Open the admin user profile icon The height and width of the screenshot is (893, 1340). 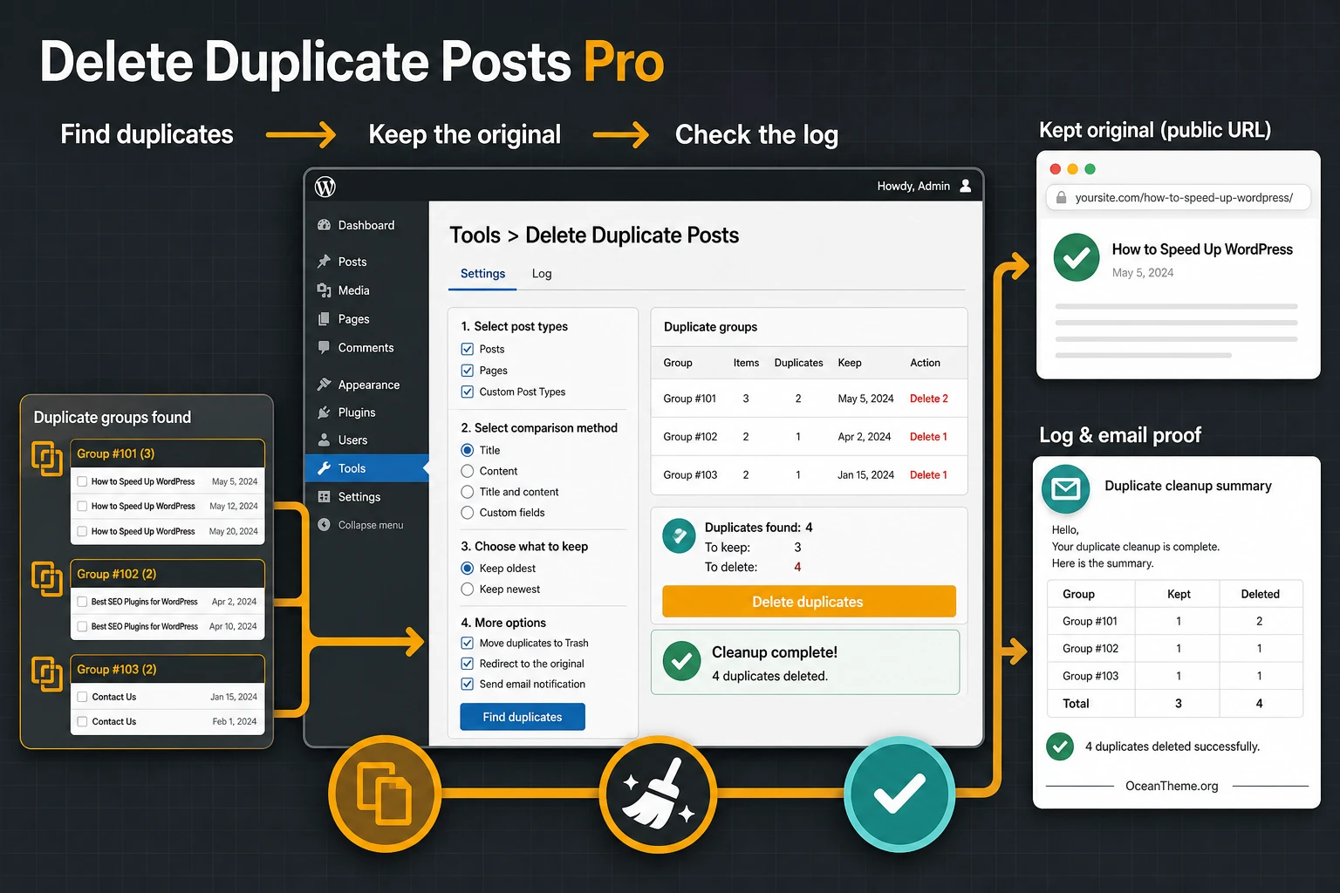pos(966,186)
